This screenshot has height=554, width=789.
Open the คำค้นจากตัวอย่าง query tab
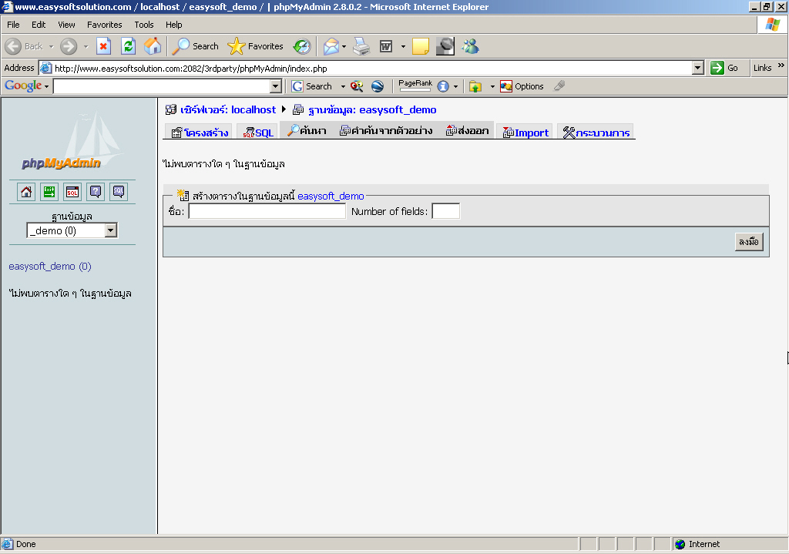386,131
